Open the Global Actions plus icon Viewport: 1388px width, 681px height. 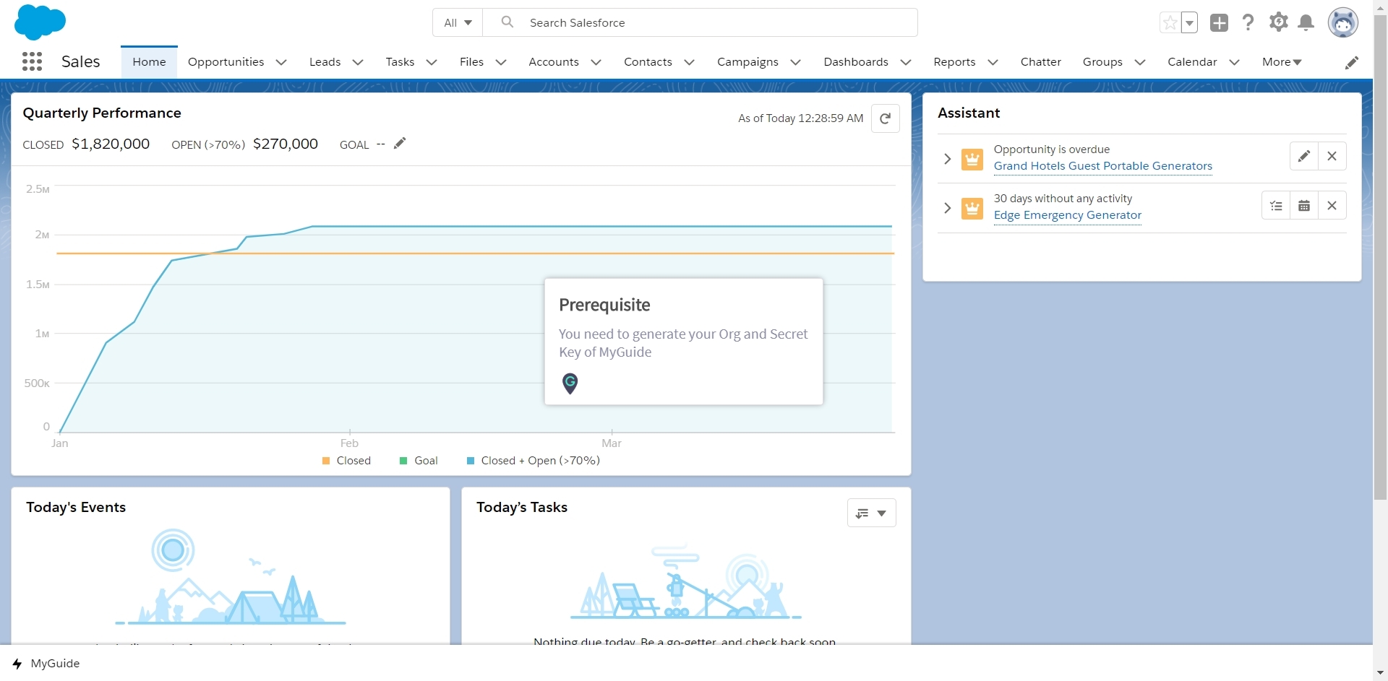(x=1219, y=22)
